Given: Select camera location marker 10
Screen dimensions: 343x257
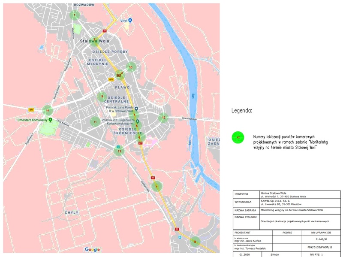Looking at the screenshot, I should click(131, 67).
